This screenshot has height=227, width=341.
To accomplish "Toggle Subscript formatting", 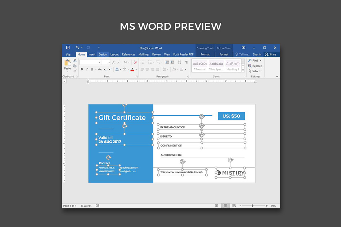I will pyautogui.click(x=105, y=69).
